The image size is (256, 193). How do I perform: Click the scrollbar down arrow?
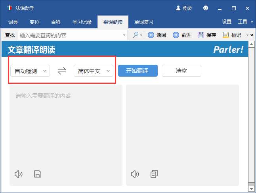pos(251,189)
